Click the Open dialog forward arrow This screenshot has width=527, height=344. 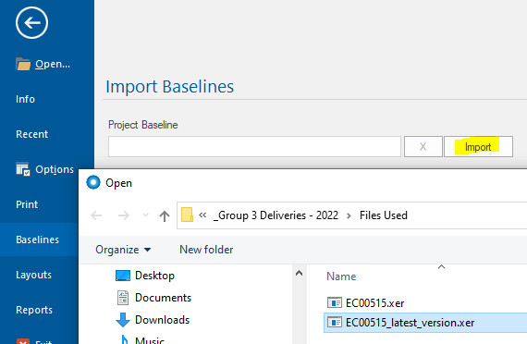click(124, 215)
